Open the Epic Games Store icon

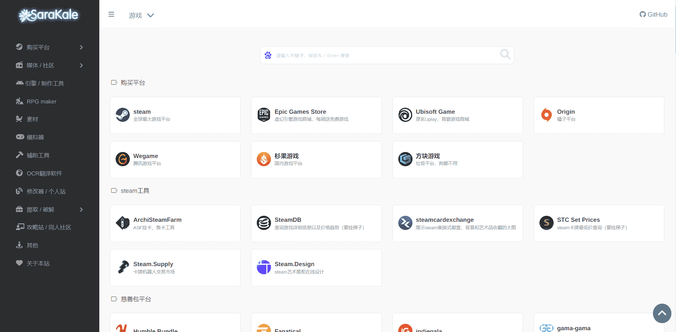tap(264, 115)
